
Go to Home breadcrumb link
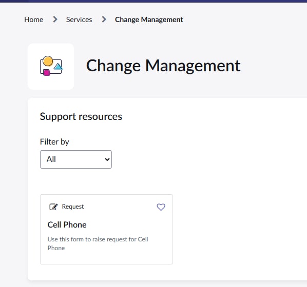(34, 19)
